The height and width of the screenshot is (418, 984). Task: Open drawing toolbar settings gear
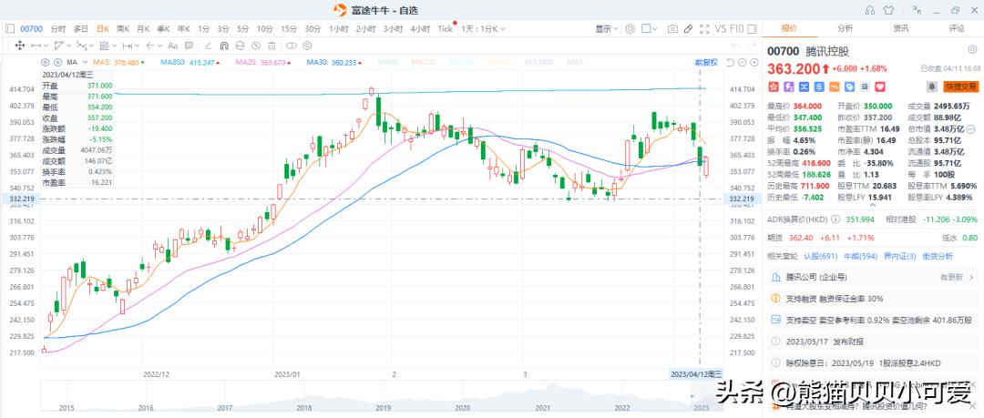(x=307, y=46)
